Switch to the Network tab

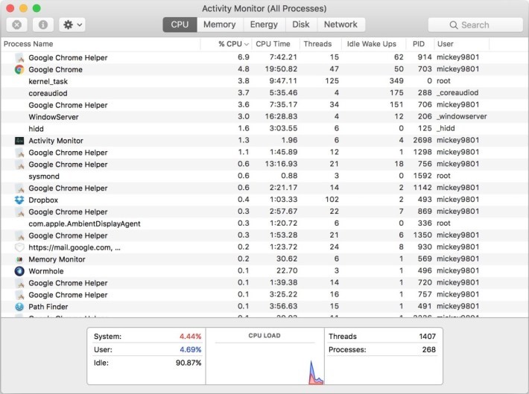click(x=340, y=25)
